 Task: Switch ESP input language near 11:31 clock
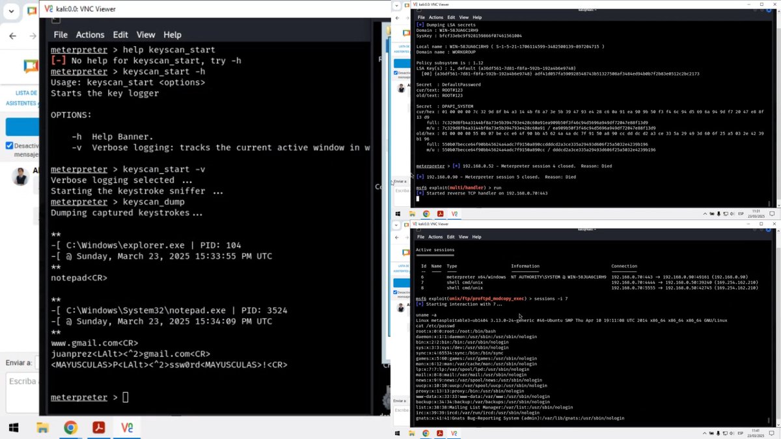click(x=741, y=213)
